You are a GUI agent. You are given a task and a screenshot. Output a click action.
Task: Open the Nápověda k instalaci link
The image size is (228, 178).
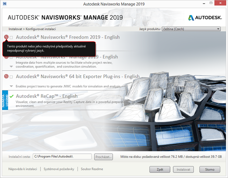[x=23, y=169]
